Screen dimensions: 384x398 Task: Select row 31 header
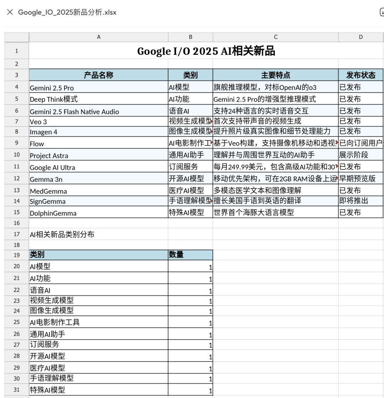coord(17,389)
